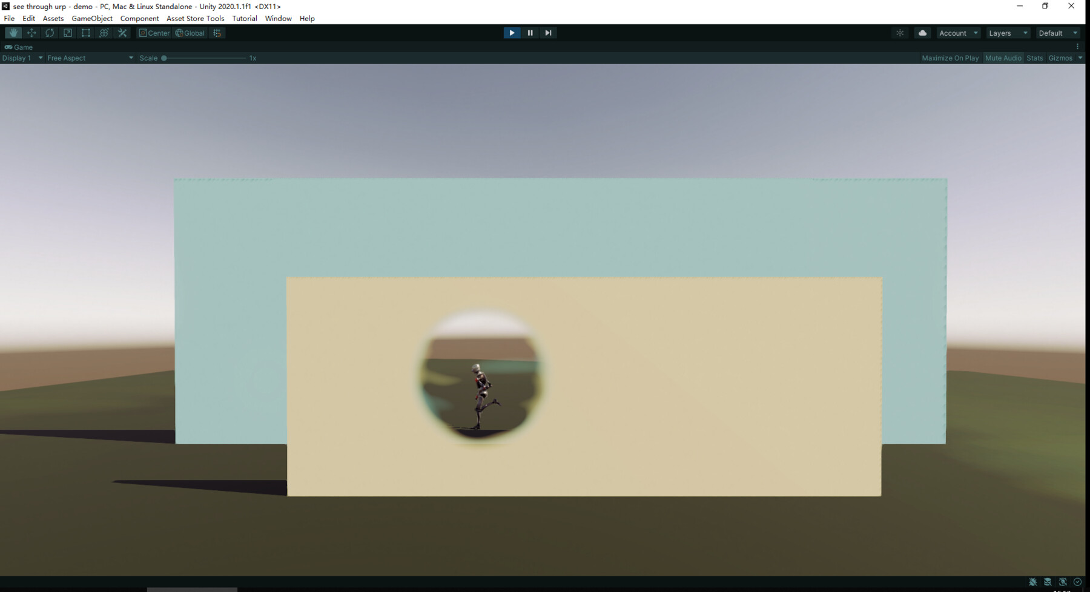Image resolution: width=1090 pixels, height=592 pixels.
Task: Select the combined Transform tool
Action: [104, 33]
